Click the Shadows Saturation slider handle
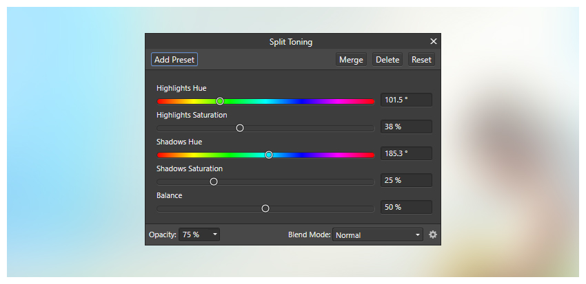Viewport: 586px width, 284px height. pyautogui.click(x=214, y=182)
